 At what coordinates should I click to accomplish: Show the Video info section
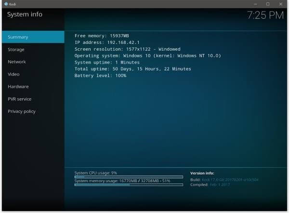tap(13, 74)
